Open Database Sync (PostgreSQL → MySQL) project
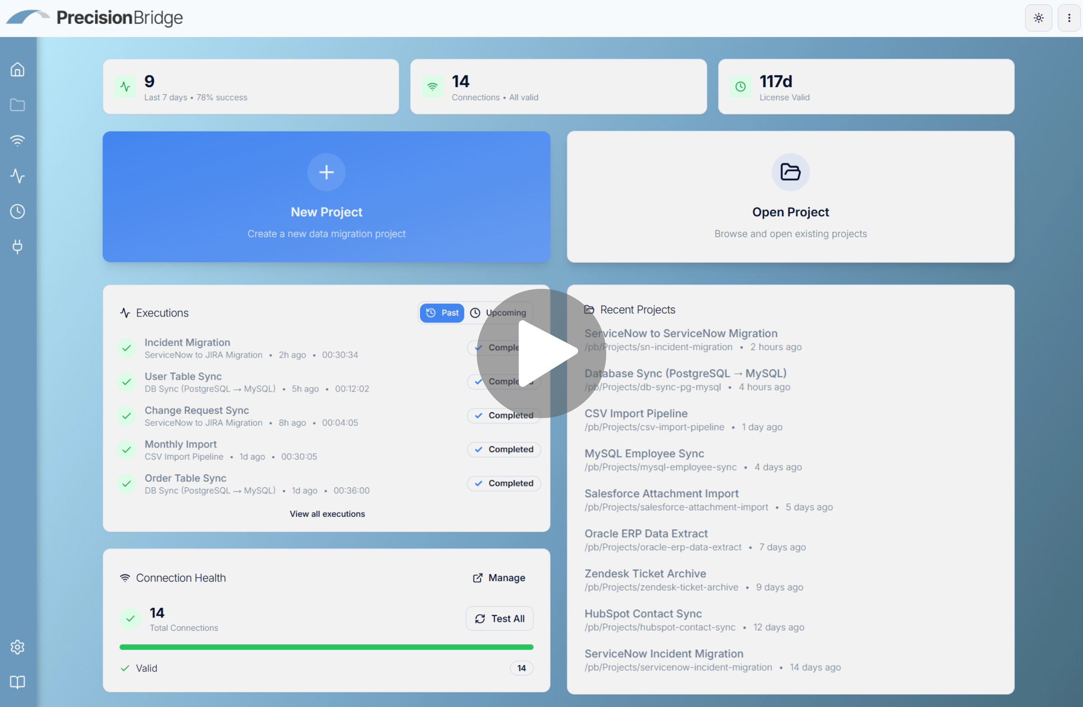The image size is (1083, 707). pos(687,380)
